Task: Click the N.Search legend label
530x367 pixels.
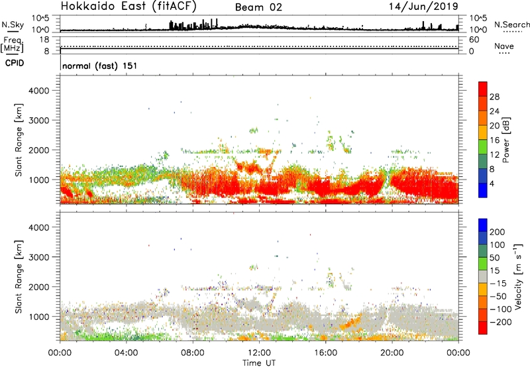Action: [511, 25]
